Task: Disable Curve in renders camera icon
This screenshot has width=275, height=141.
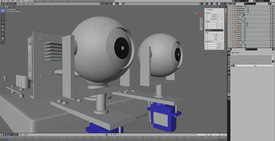Action: (273, 43)
